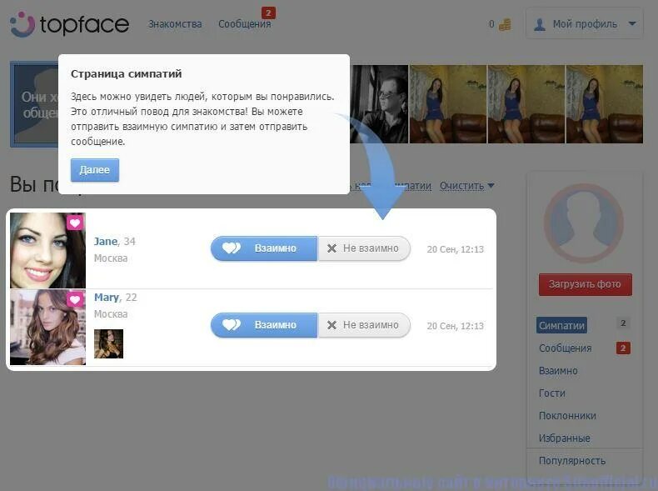
Task: Click Mary's timestamp 20 Сен, 12:13
Action: point(456,326)
